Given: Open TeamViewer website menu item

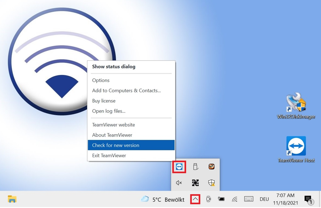Looking at the screenshot, I should tap(131, 125).
